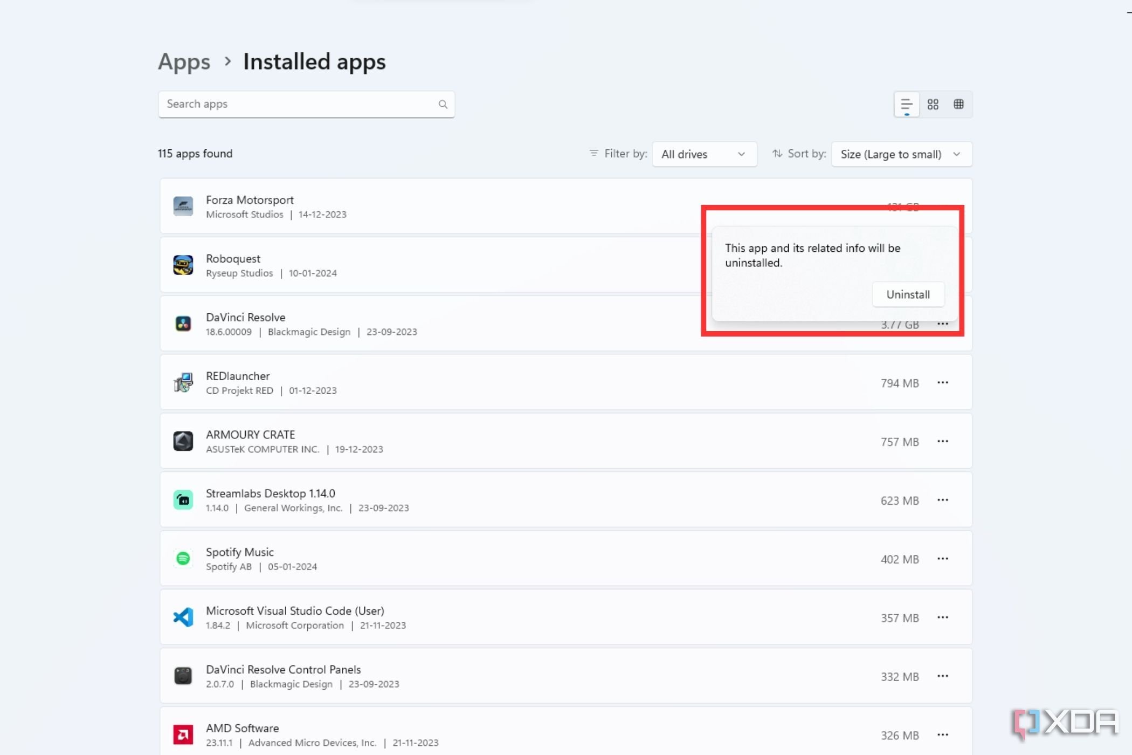Screen dimensions: 1132x755
Task: Click the ARMOURY CRATE app icon
Action: pos(183,441)
